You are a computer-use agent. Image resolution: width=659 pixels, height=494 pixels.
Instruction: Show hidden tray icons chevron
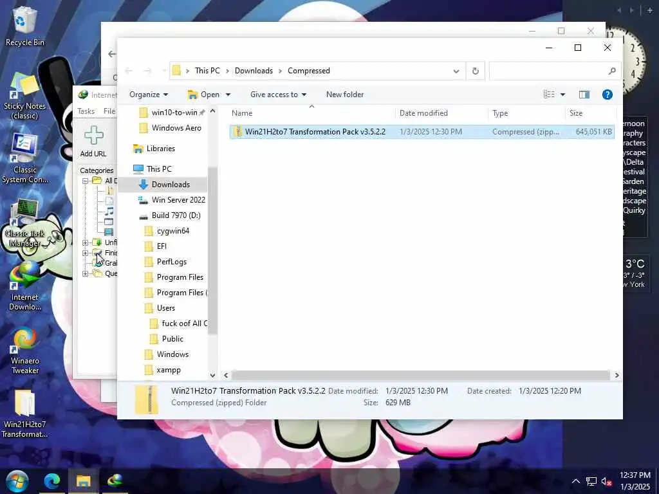576,481
